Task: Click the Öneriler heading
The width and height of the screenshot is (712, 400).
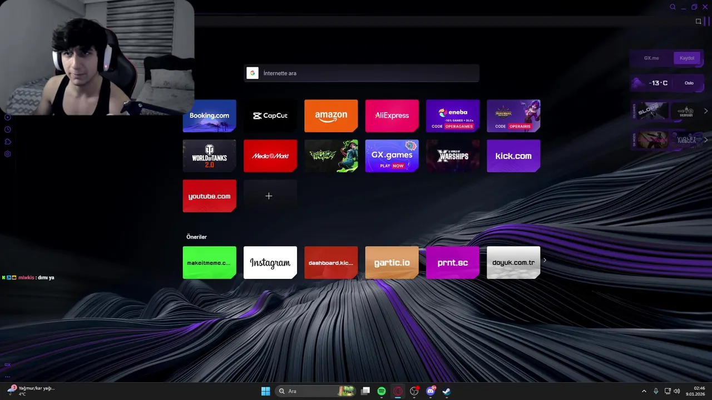Action: (x=196, y=237)
